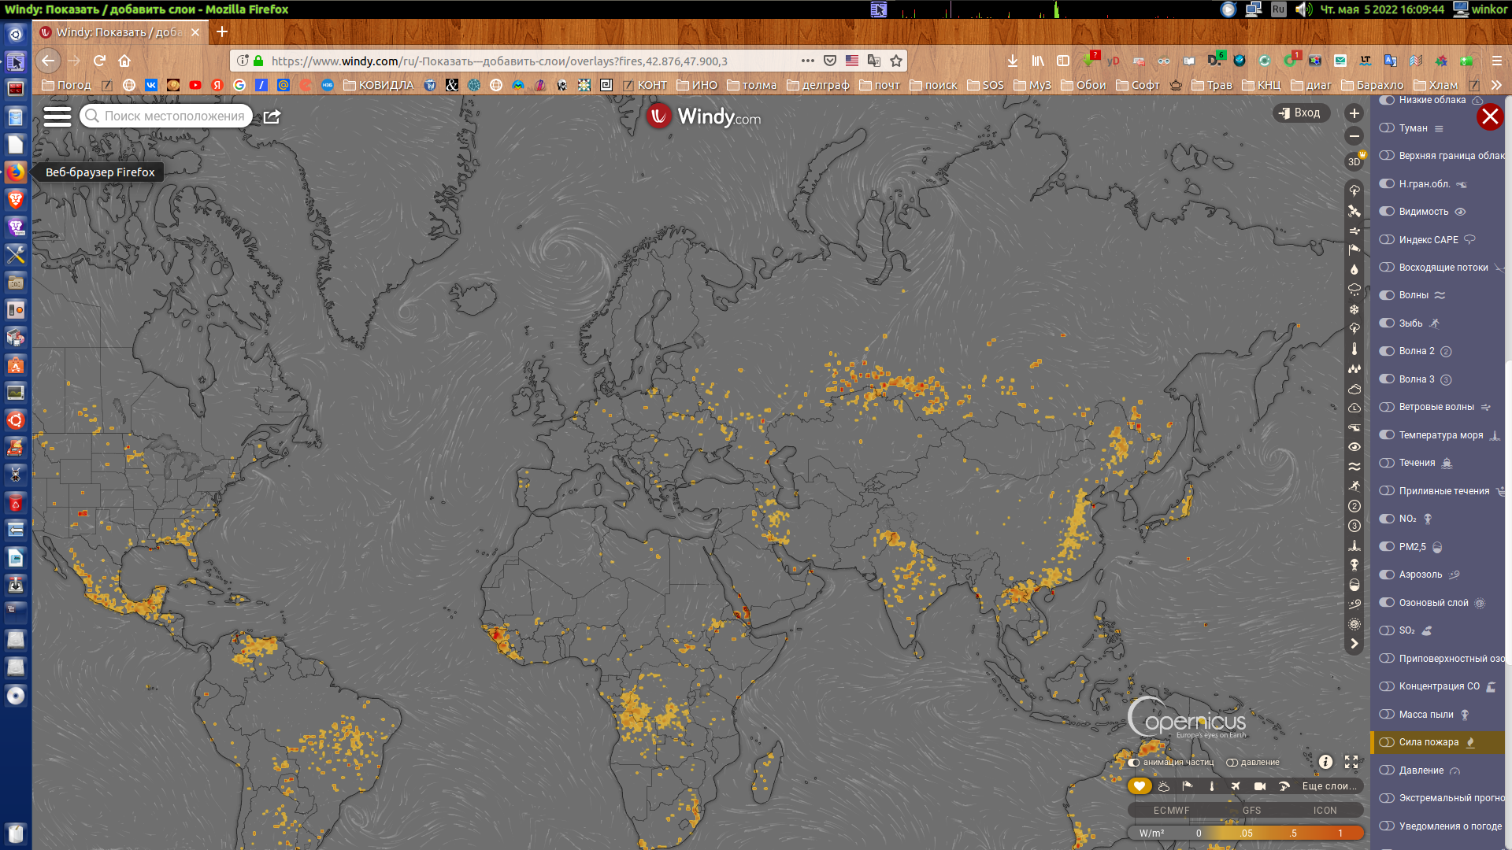
Task: Click the W/m² color legend bar
Action: coord(1246,833)
